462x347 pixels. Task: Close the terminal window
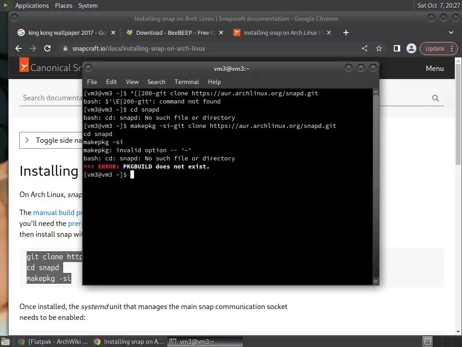click(x=373, y=68)
